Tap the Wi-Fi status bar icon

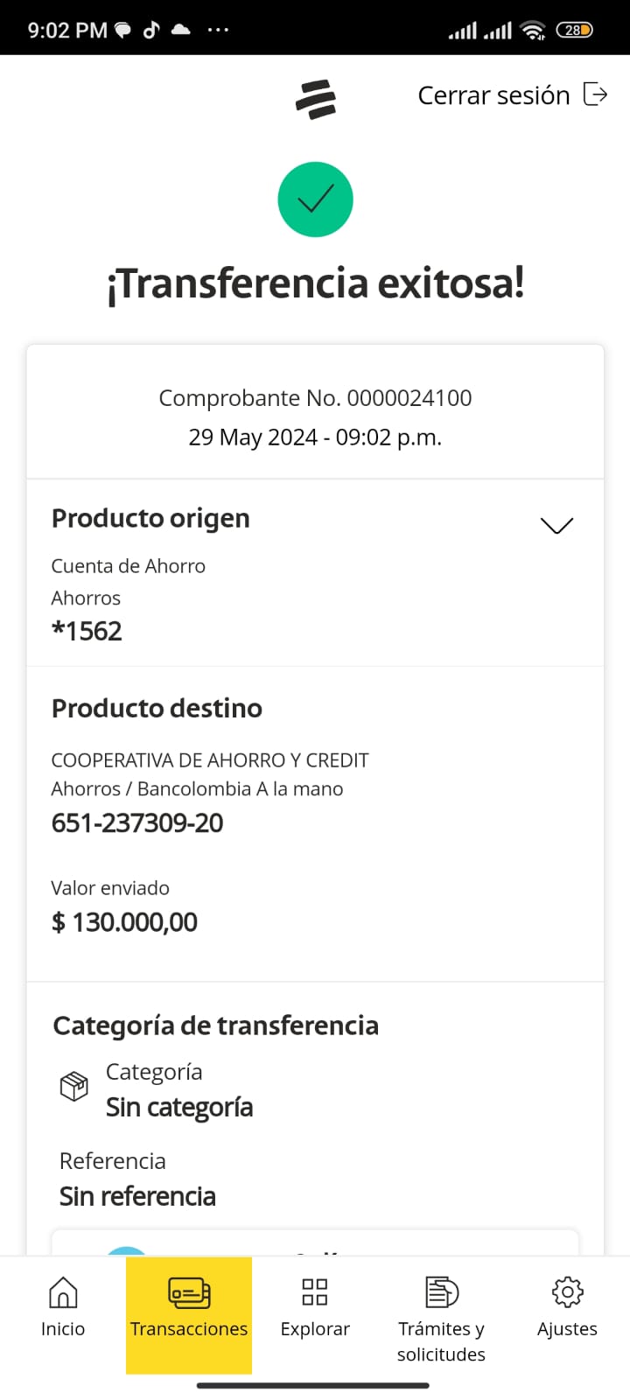tap(532, 31)
